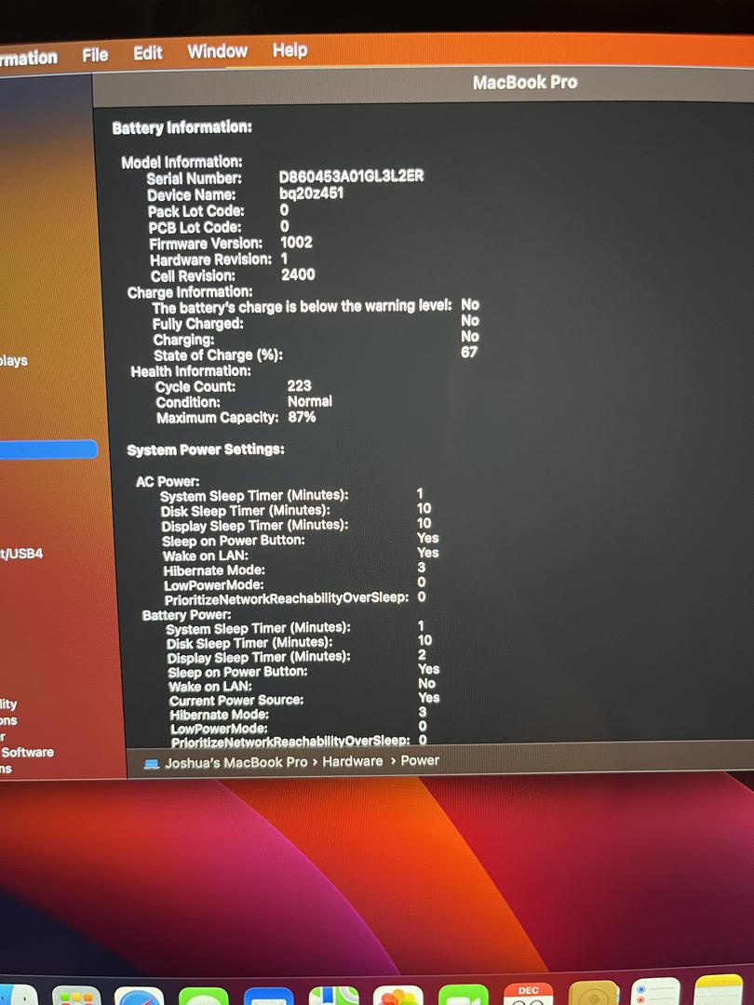Open Maps from the Dock
The width and height of the screenshot is (754, 1005).
point(334,996)
